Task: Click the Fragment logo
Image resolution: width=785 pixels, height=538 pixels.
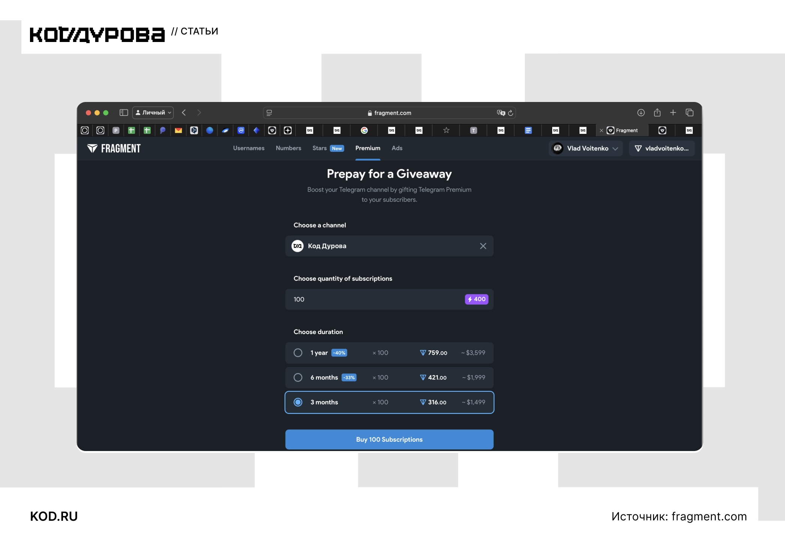Action: [x=114, y=148]
